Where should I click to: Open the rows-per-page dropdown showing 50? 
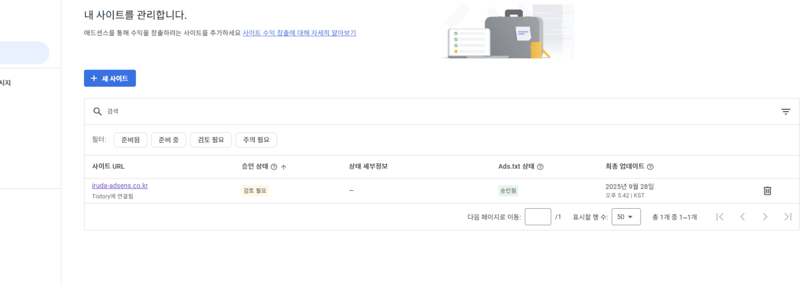point(625,217)
